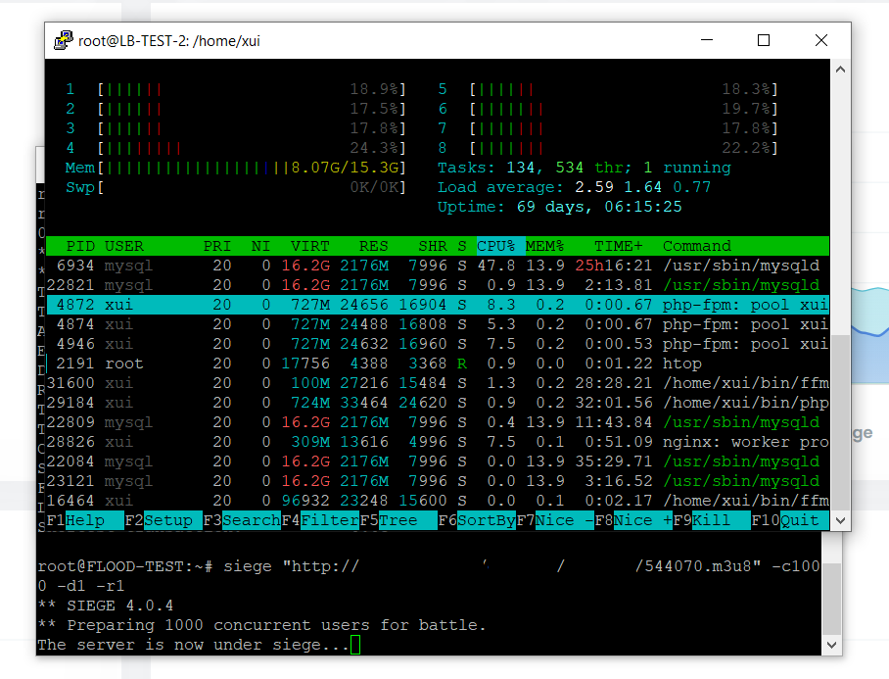
Task: Click the window title root@LB-TEST-2: /home/xui
Action: coord(169,41)
